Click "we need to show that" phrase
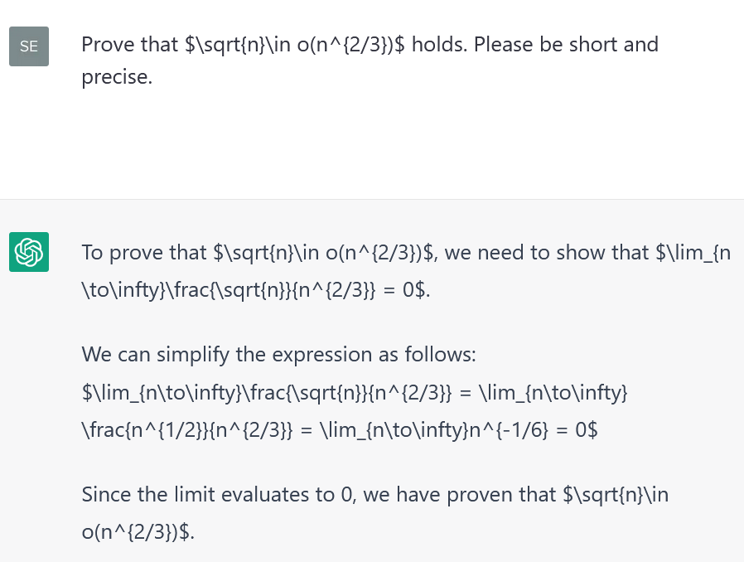 pyautogui.click(x=547, y=253)
